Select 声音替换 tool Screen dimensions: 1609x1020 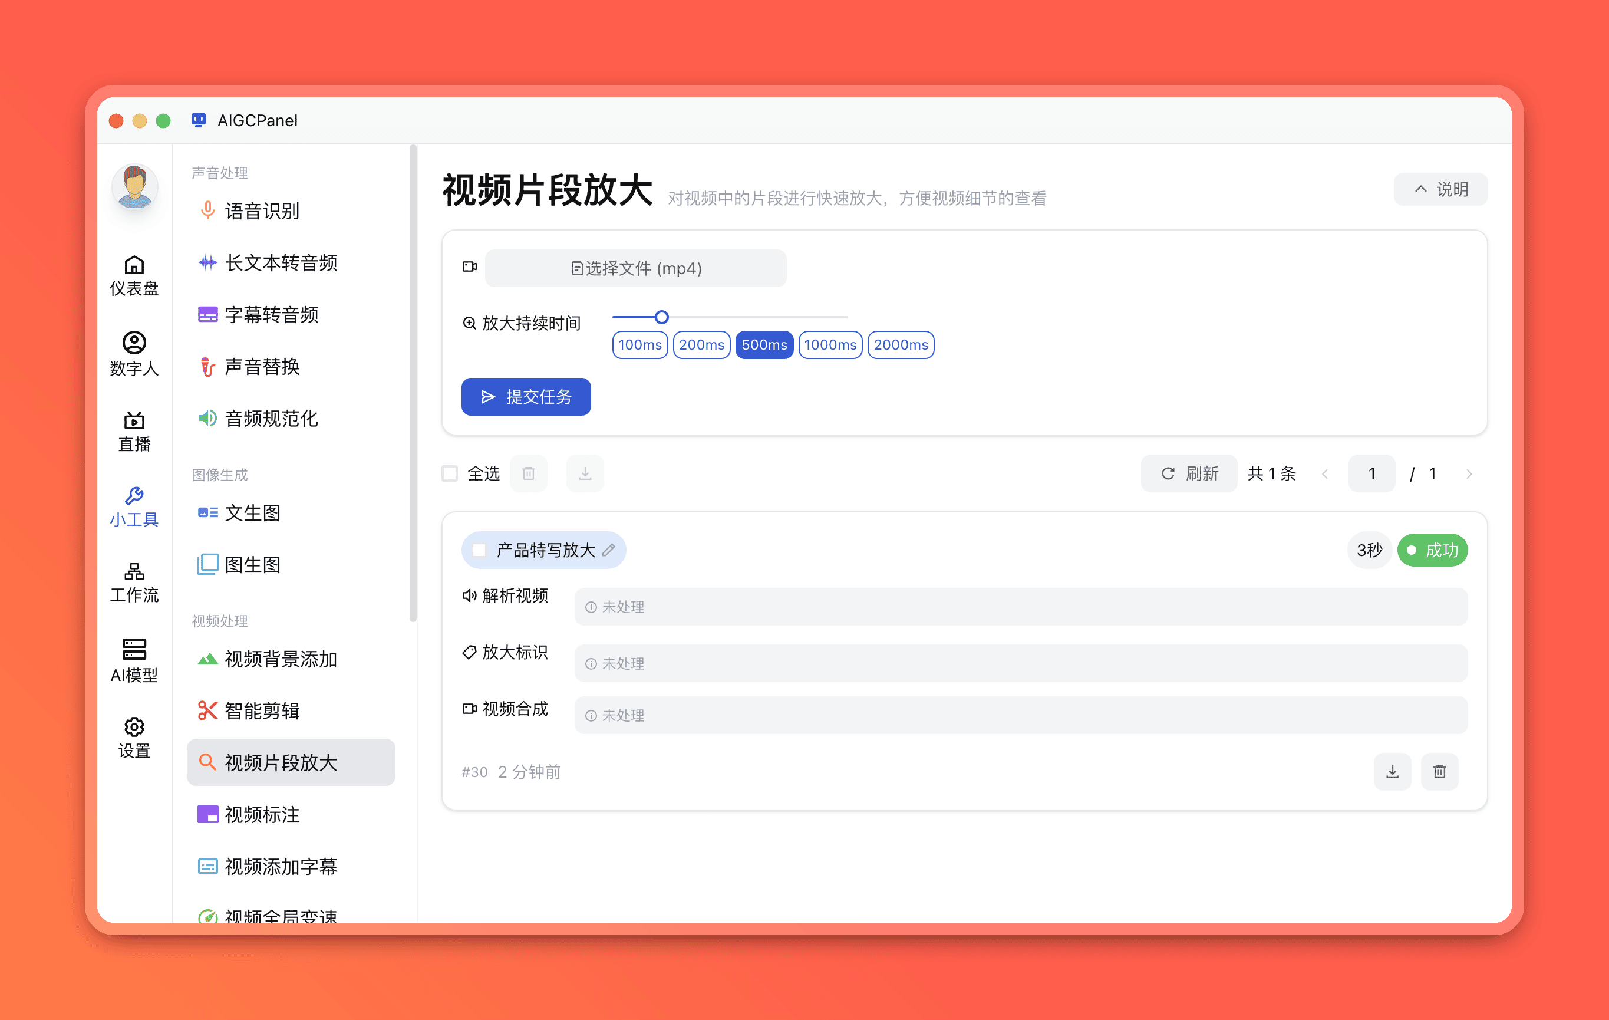pos(291,366)
